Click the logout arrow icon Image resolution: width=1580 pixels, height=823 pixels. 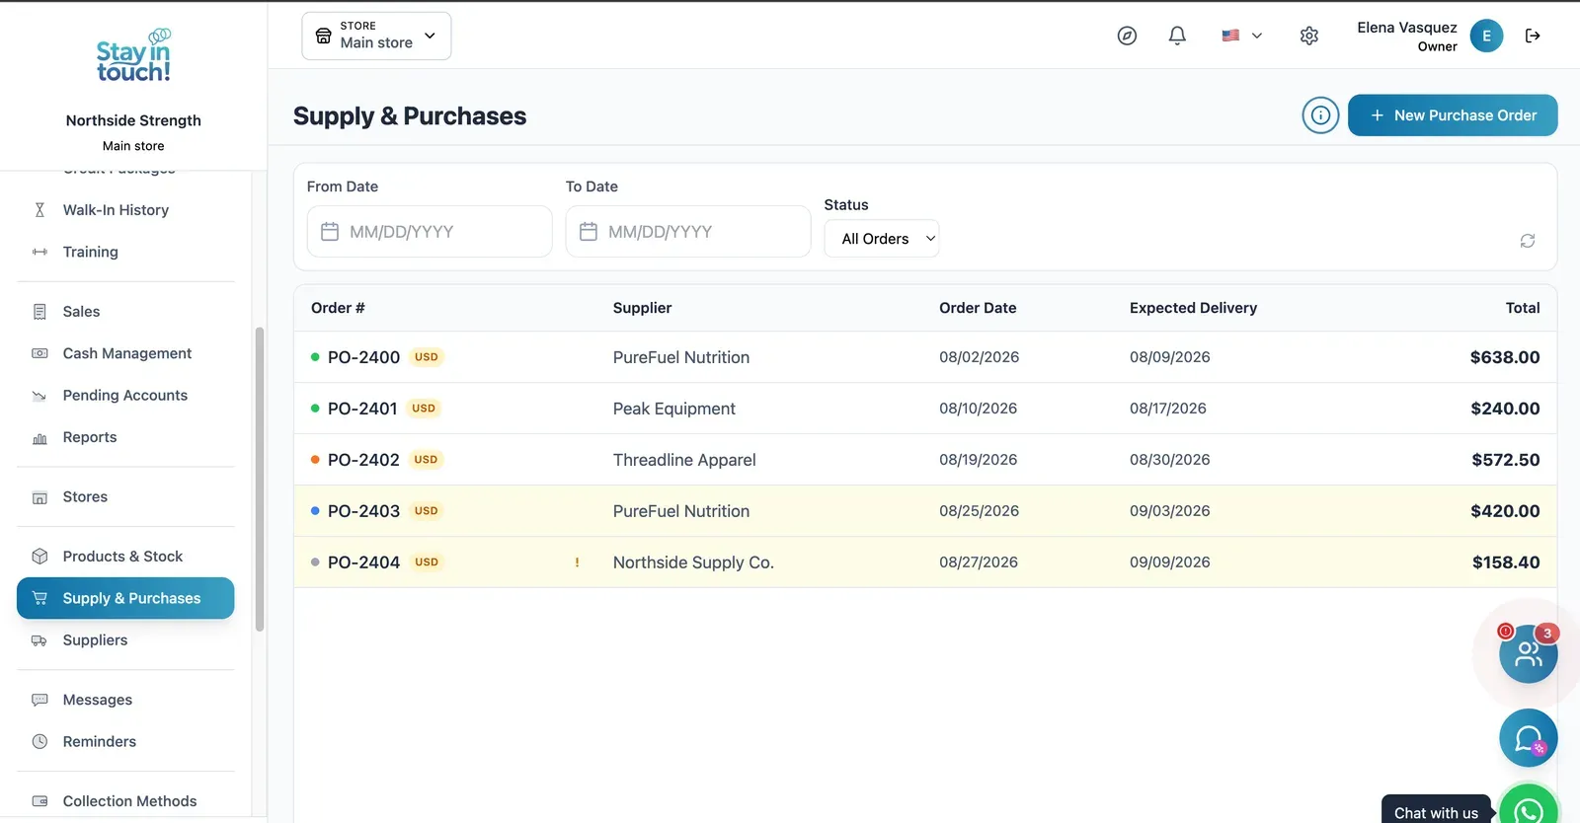coord(1533,36)
